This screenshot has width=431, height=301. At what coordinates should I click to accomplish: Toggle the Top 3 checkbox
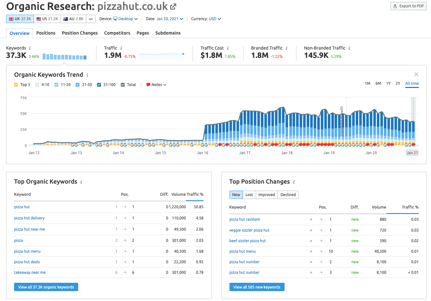click(16, 85)
